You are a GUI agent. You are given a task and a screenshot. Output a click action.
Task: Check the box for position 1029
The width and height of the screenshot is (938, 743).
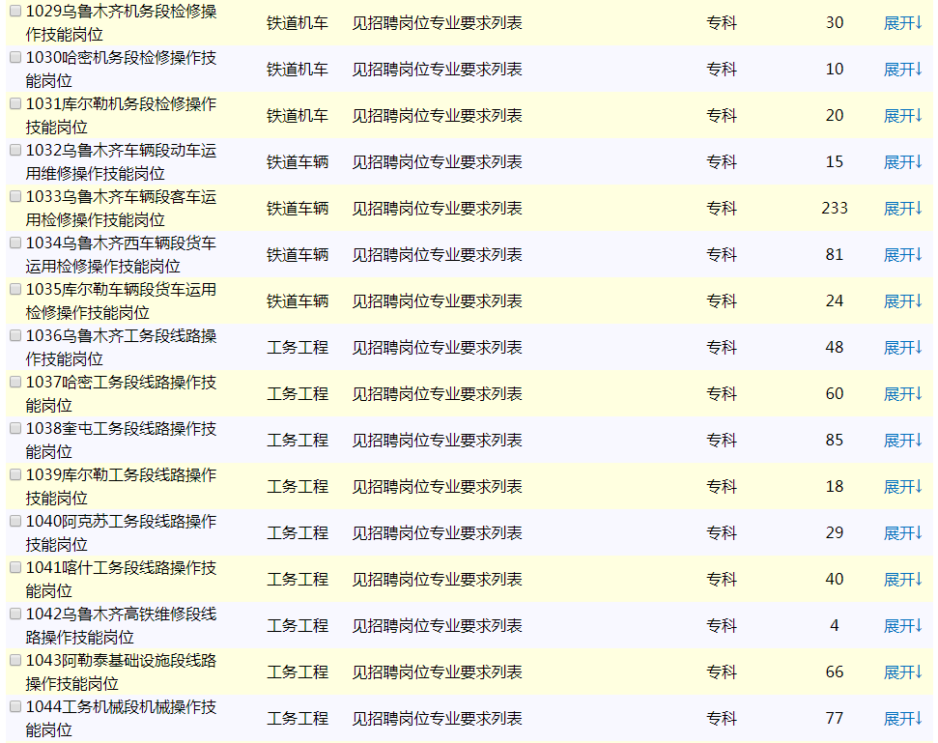(14, 12)
